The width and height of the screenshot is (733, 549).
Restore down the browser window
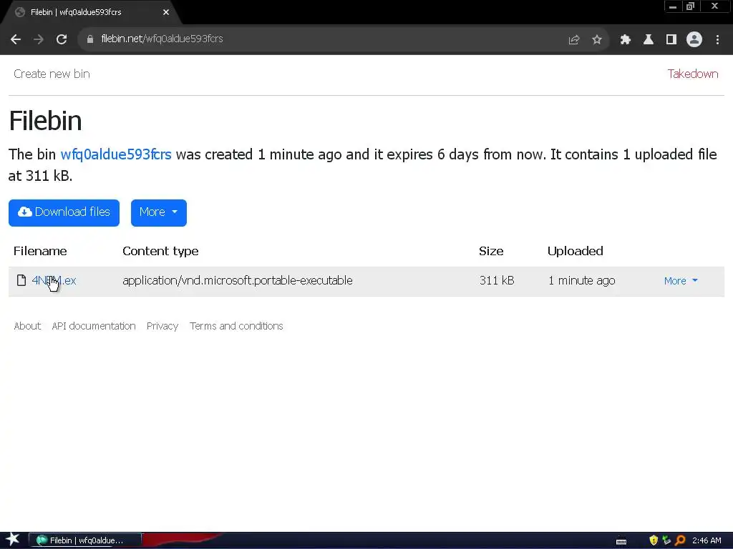[691, 6]
